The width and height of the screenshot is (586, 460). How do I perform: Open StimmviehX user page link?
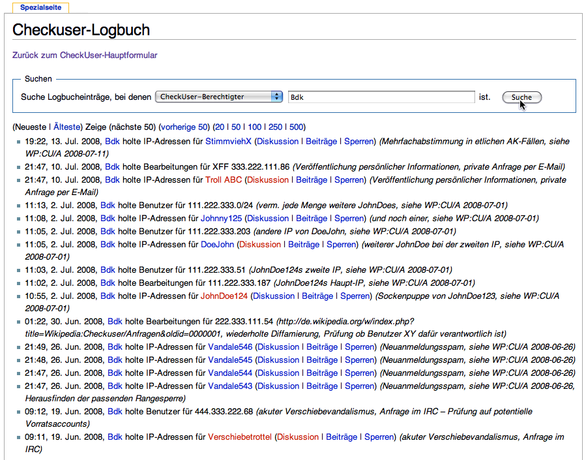[228, 142]
